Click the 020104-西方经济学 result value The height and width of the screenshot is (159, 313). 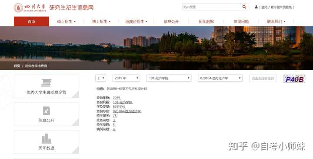pyautogui.click(x=127, y=111)
